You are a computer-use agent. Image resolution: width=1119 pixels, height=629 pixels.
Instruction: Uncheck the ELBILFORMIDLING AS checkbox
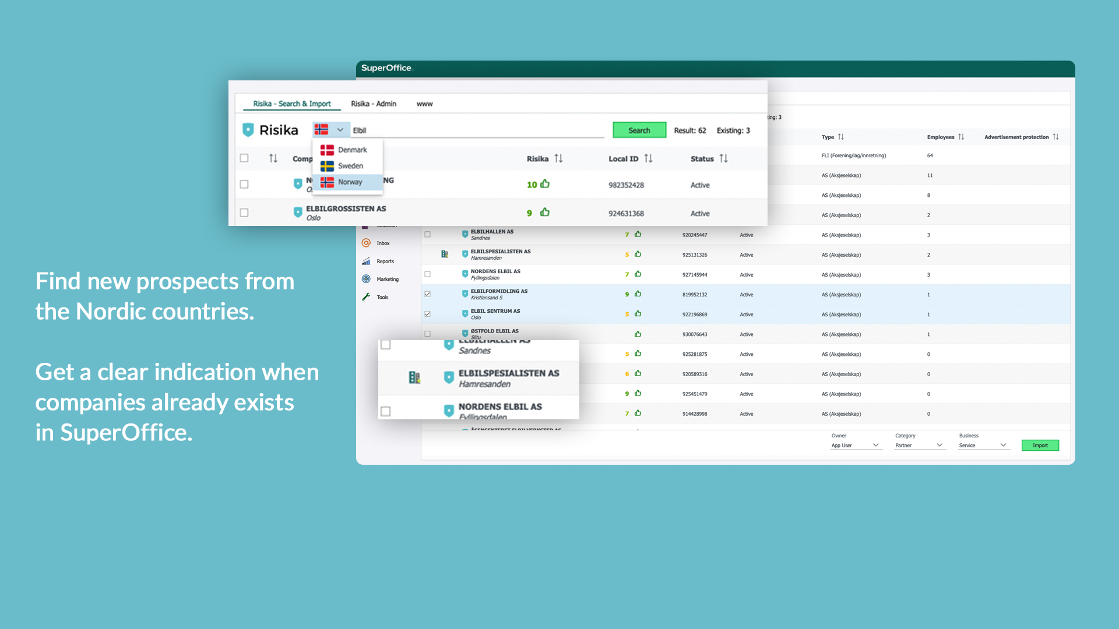pyautogui.click(x=427, y=294)
